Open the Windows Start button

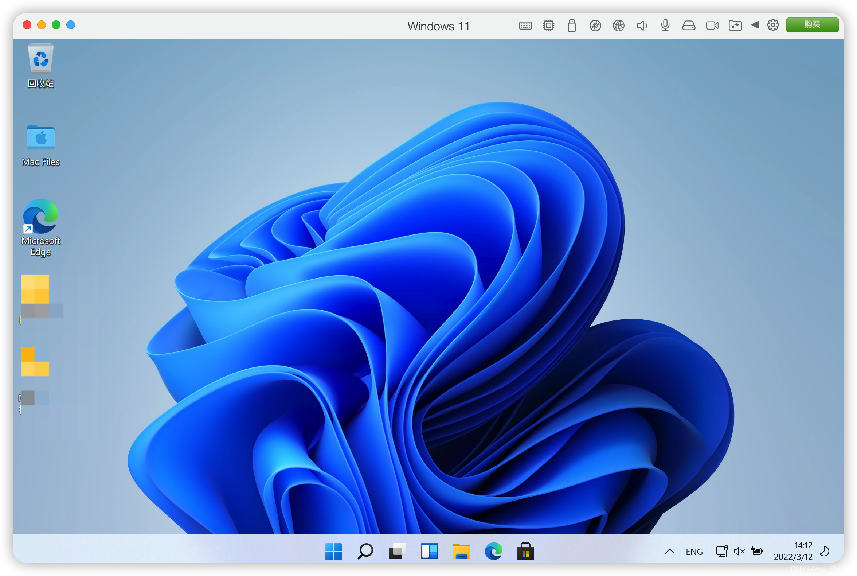333,551
